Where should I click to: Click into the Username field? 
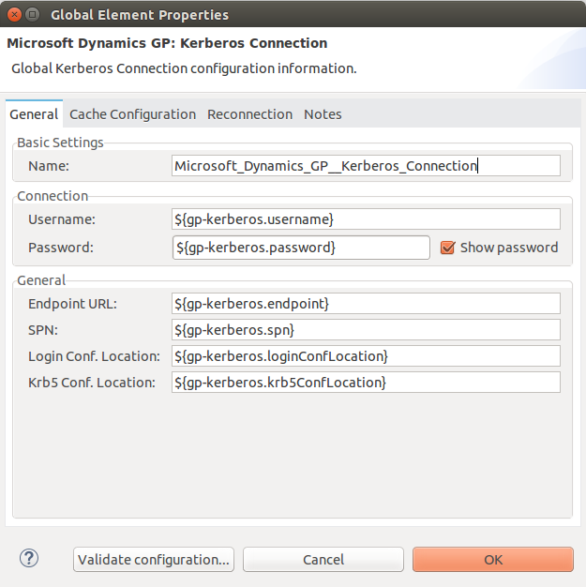tap(366, 219)
